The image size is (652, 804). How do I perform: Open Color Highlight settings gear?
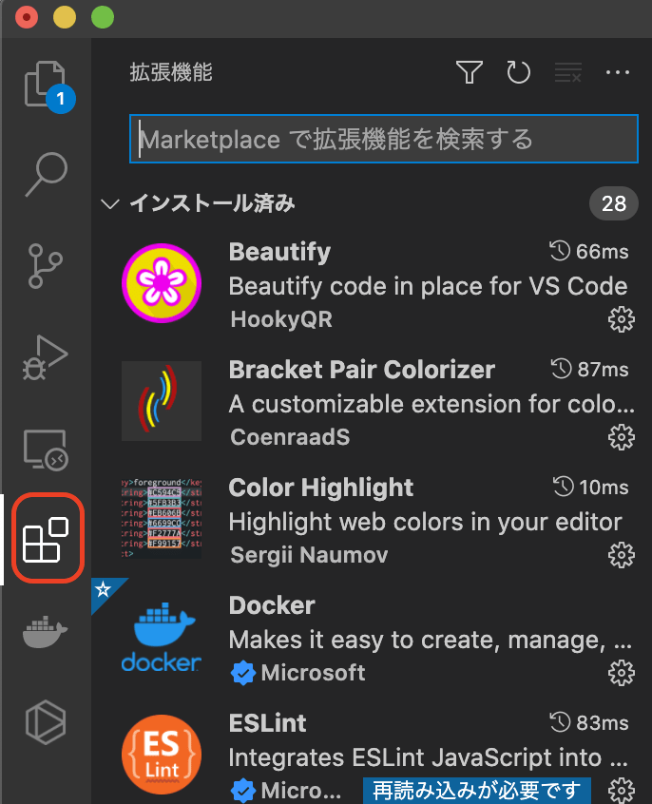[622, 555]
